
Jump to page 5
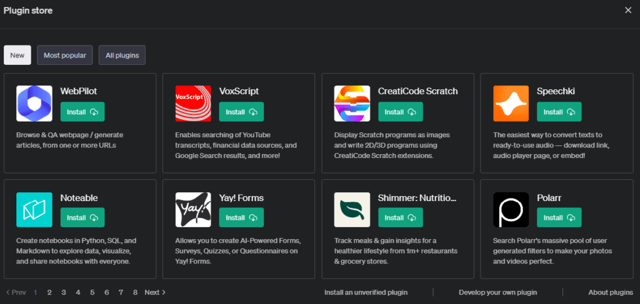tap(92, 292)
